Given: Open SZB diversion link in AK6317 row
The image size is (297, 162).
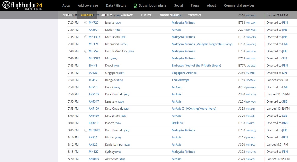Looking at the screenshot, I should tap(285, 101).
